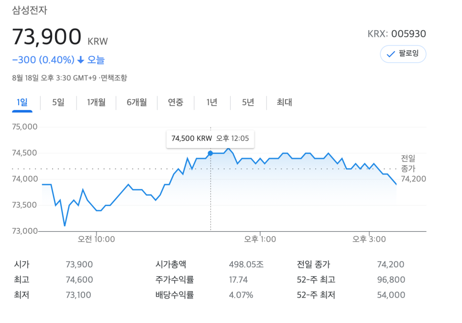Select the 1일 chart range tab
462x323 pixels.
click(x=22, y=102)
